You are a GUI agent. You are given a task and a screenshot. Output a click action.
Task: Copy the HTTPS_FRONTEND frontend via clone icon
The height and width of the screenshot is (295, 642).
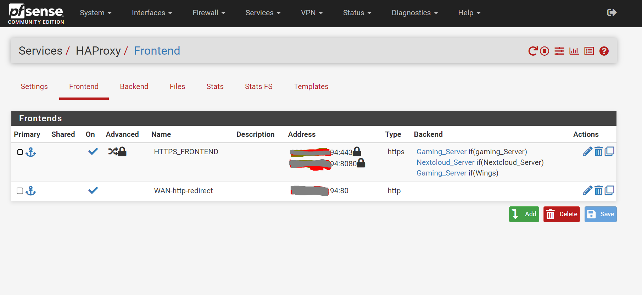pos(609,152)
